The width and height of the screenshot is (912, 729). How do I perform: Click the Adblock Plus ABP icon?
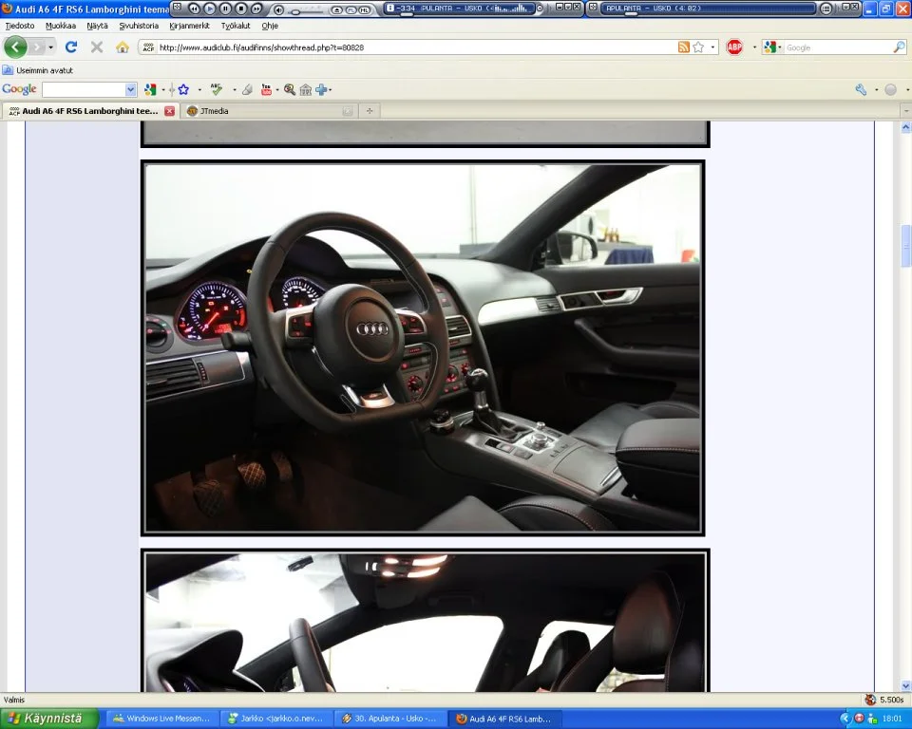[x=734, y=47]
